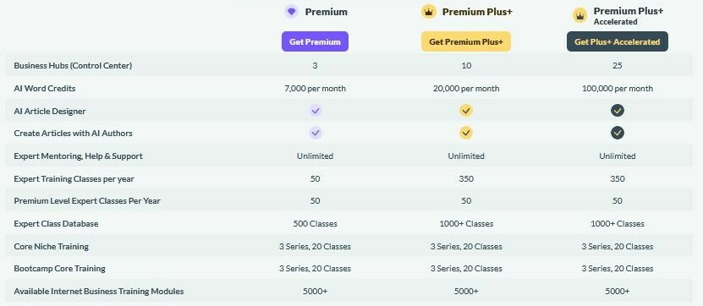Click the Expert Class Database row label

coord(56,223)
